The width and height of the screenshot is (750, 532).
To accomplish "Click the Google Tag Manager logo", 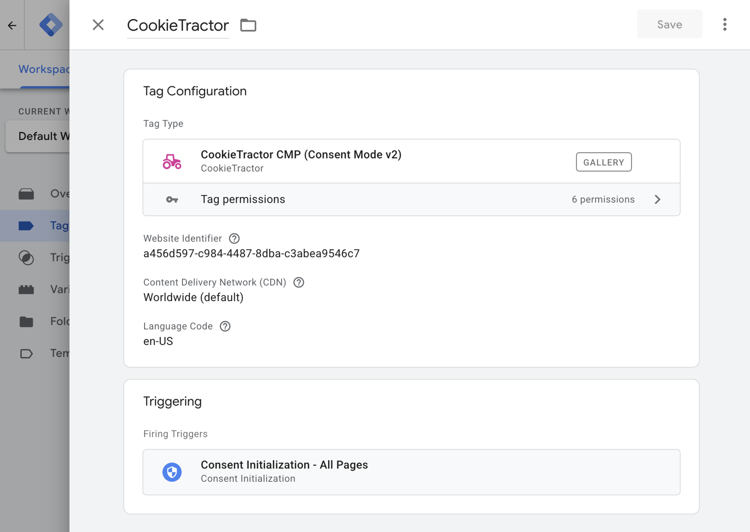I will tap(51, 25).
